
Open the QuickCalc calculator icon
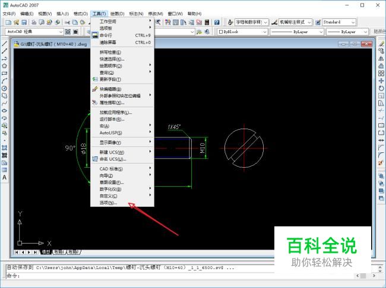click(x=207, y=23)
